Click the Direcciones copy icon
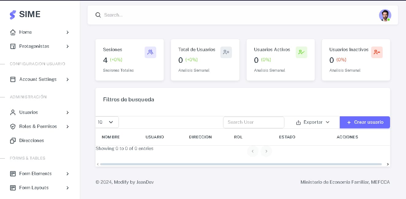The height and width of the screenshot is (199, 406). pyautogui.click(x=13, y=141)
